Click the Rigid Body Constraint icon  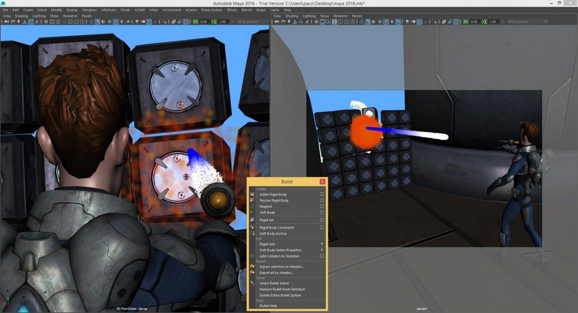click(x=253, y=227)
